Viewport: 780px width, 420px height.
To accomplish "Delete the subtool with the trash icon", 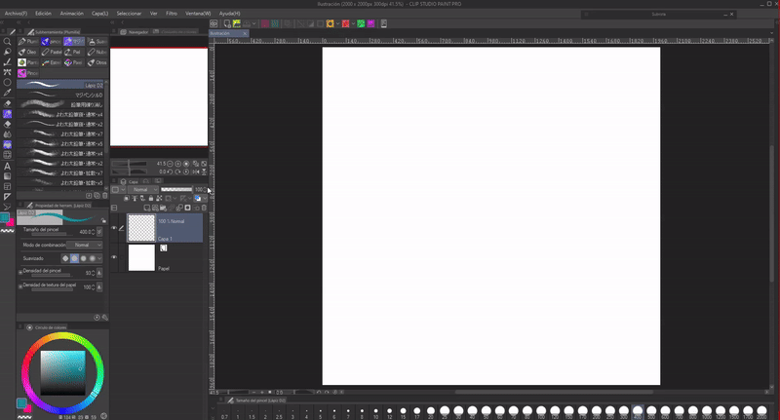I will (x=104, y=195).
